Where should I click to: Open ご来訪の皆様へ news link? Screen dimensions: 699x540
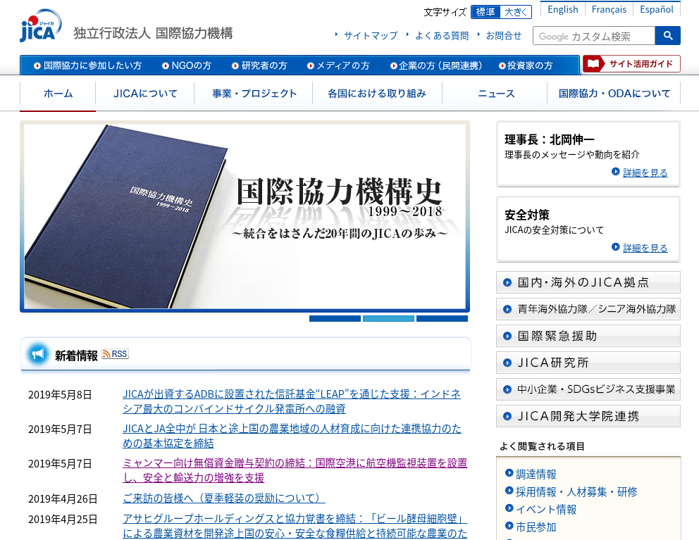point(224,498)
